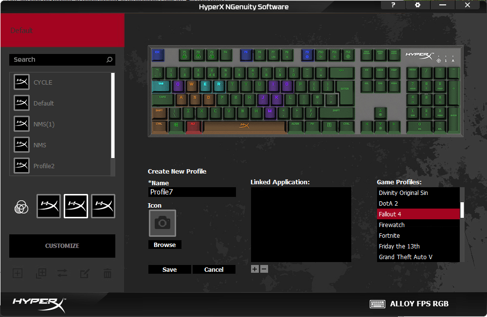Click the Game Profiles list scrollbar
This screenshot has height=317, width=487.
tap(462, 210)
